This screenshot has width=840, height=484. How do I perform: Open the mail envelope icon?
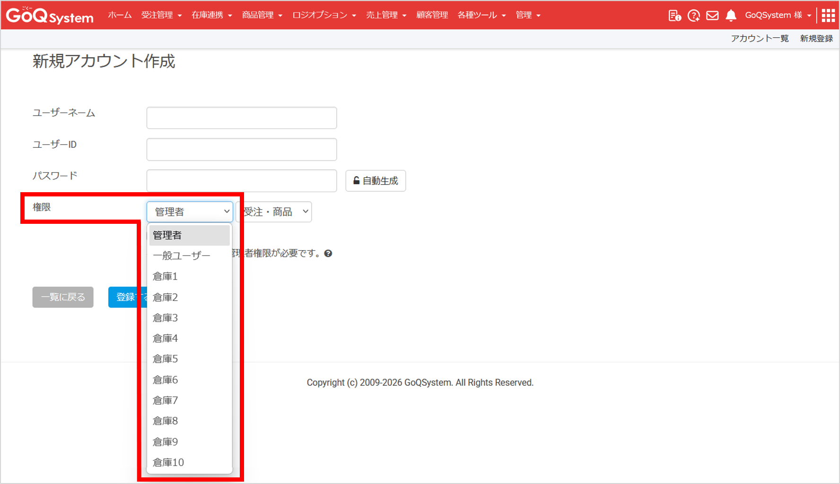[712, 16]
